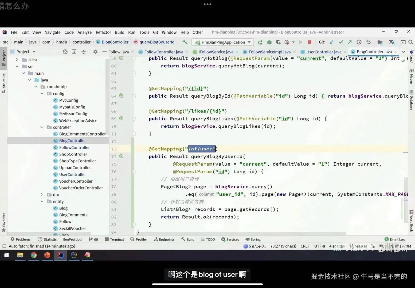Click Git Commit checkmark icon
The width and height of the screenshot is (415, 288).
341,42
